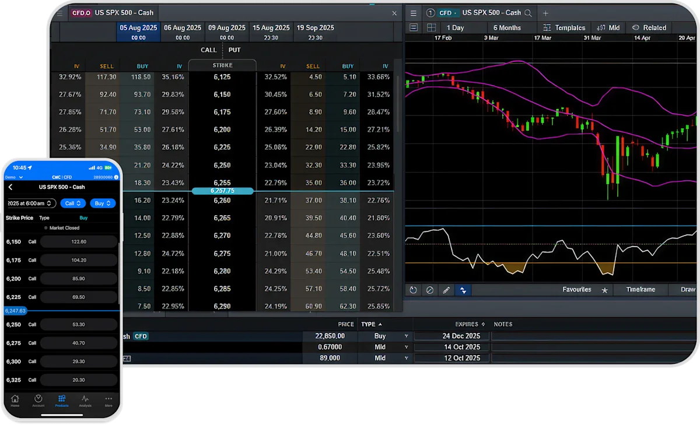
Task: Open the chart list layout icon
Action: point(414,27)
